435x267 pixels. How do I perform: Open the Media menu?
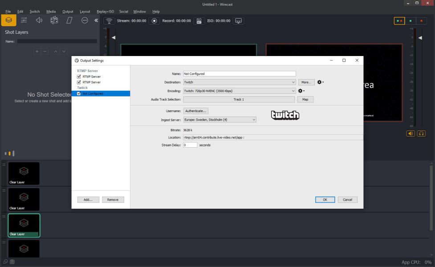point(51,12)
